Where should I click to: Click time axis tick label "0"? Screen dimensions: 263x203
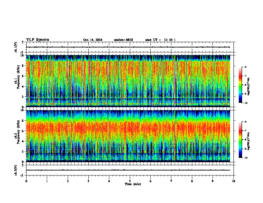(x=26, y=181)
